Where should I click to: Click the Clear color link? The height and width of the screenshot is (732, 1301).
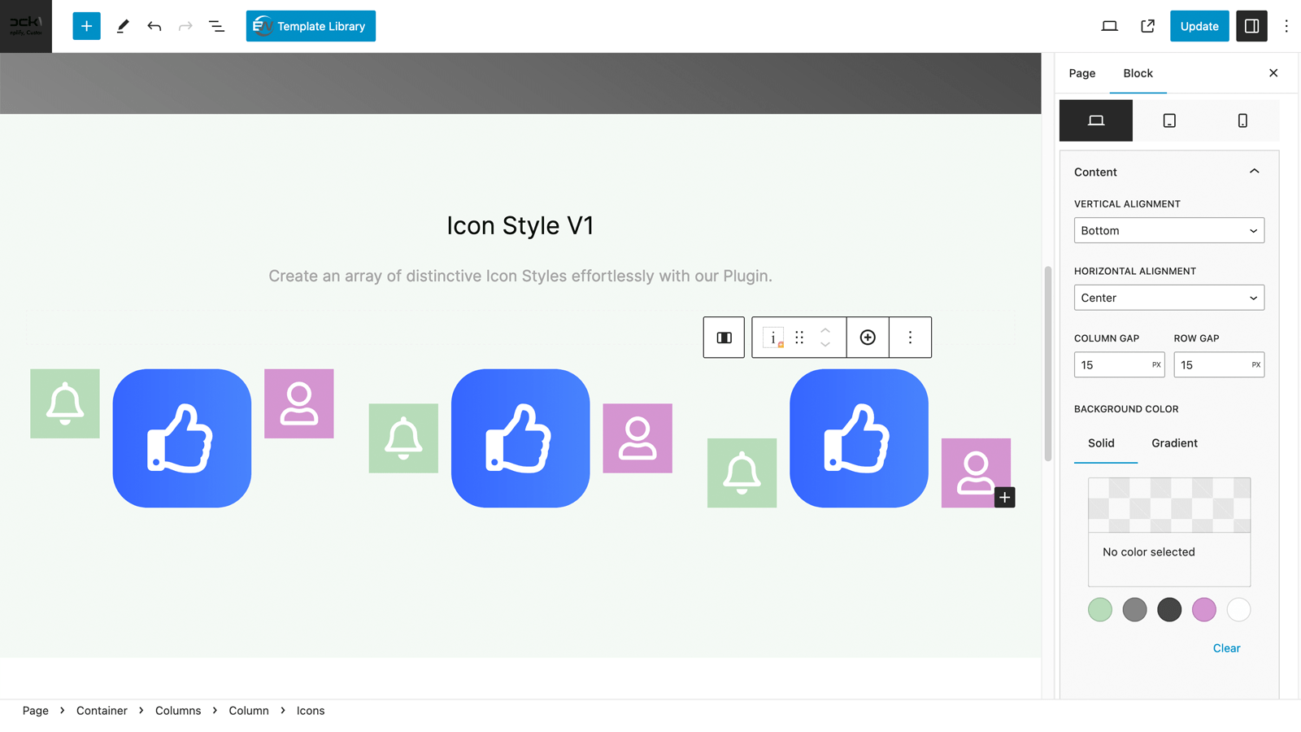tap(1226, 648)
